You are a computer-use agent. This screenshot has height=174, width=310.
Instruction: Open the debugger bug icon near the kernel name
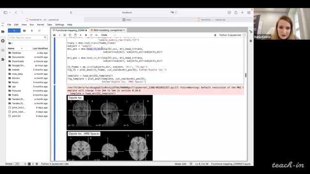point(215,35)
